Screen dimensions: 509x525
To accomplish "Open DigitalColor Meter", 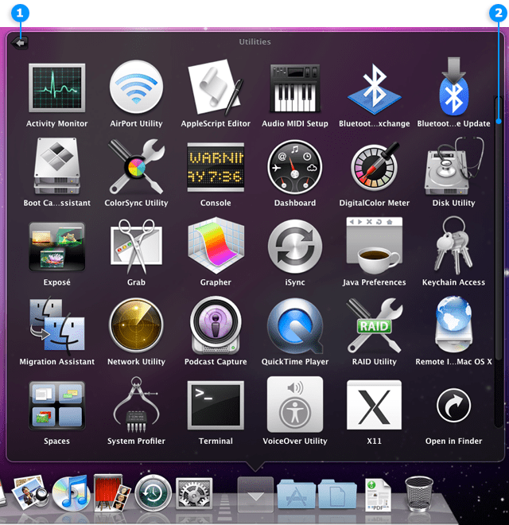I will click(375, 166).
